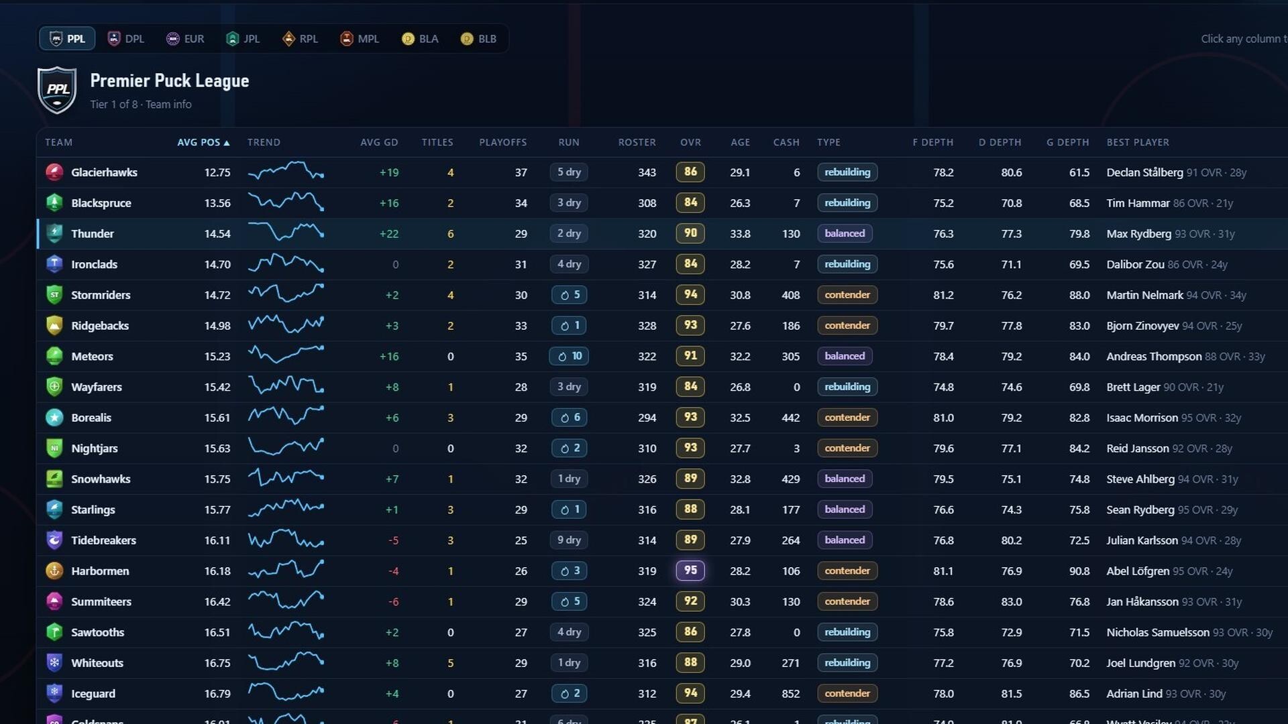The width and height of the screenshot is (1288, 724).
Task: Click the Harbormen 3 streak flame badge
Action: pyautogui.click(x=570, y=571)
